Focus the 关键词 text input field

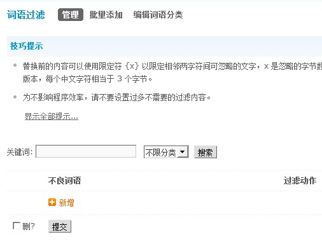[x=86, y=151]
